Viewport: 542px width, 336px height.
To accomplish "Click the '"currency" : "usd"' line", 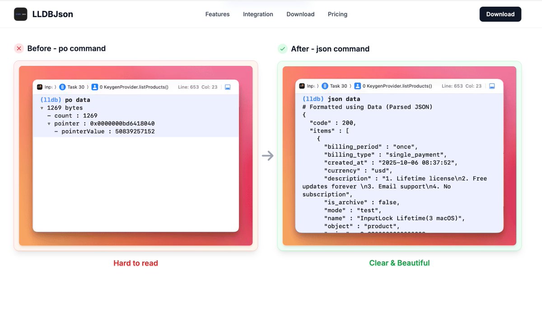I will 358,170.
